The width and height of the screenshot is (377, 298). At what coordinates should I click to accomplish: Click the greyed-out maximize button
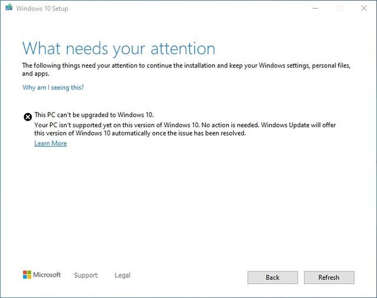(339, 8)
